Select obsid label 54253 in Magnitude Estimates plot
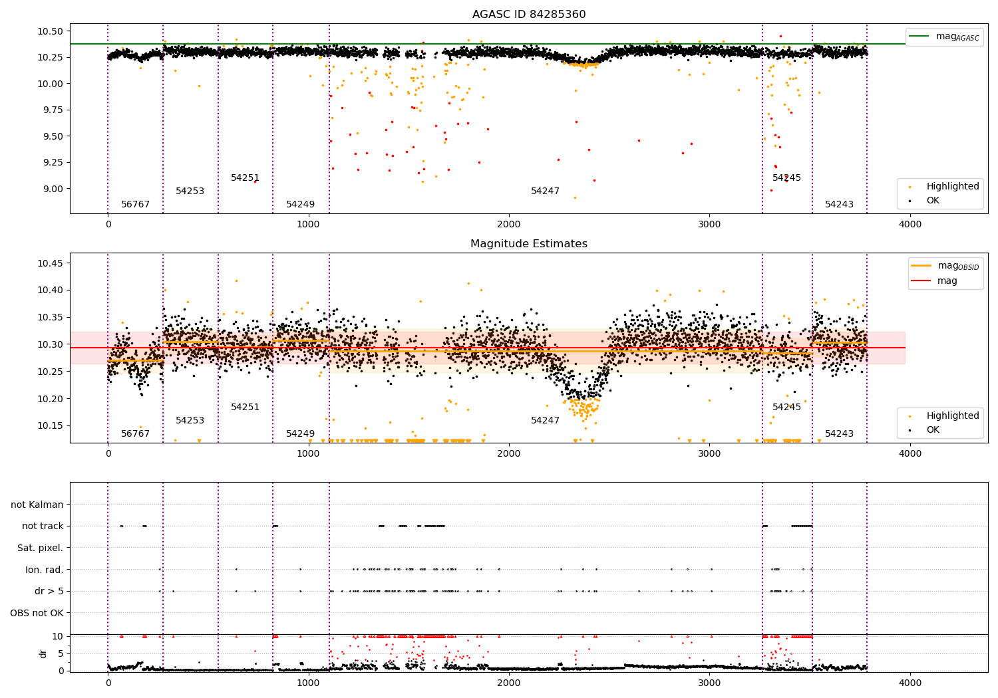 [x=190, y=421]
